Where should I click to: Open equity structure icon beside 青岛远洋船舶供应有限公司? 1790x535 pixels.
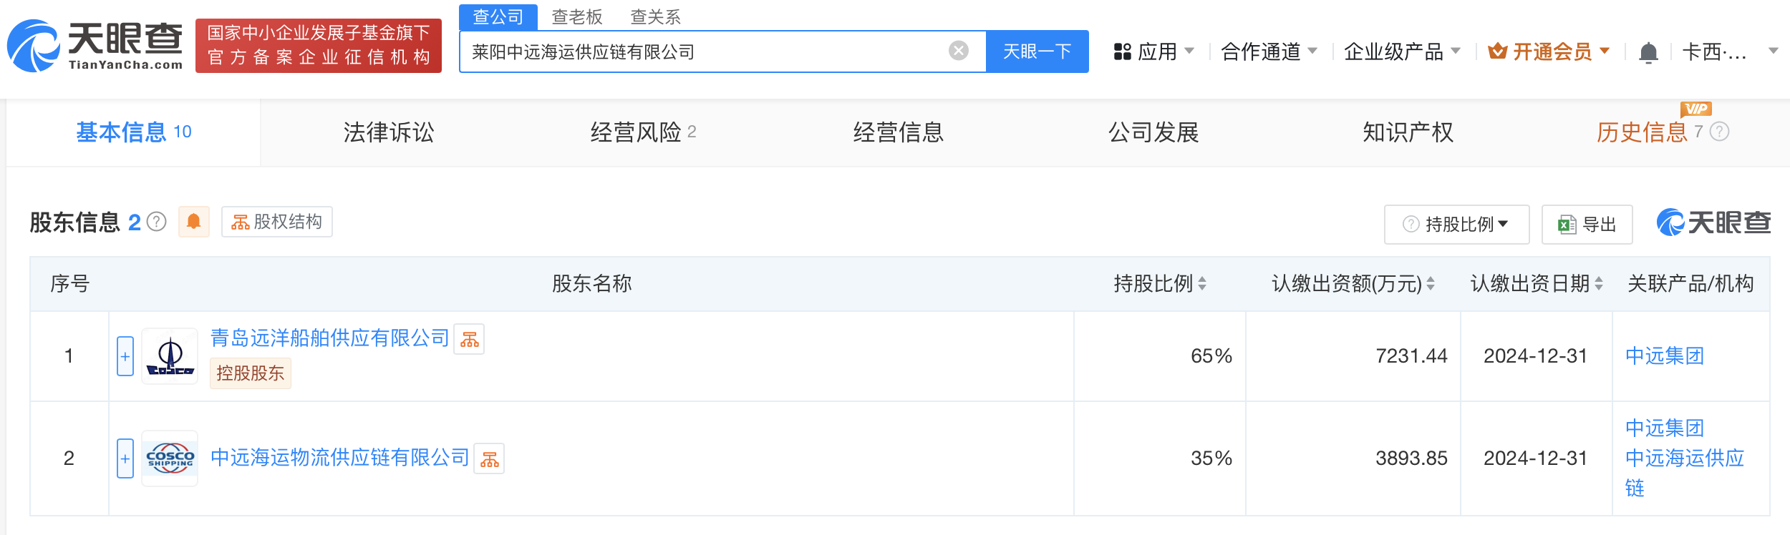470,339
